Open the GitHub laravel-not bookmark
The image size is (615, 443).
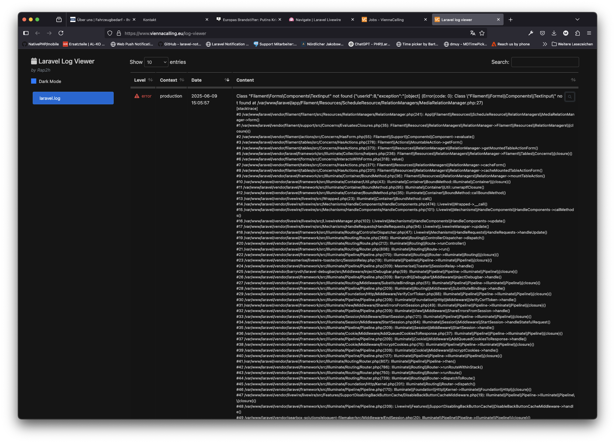pos(180,44)
